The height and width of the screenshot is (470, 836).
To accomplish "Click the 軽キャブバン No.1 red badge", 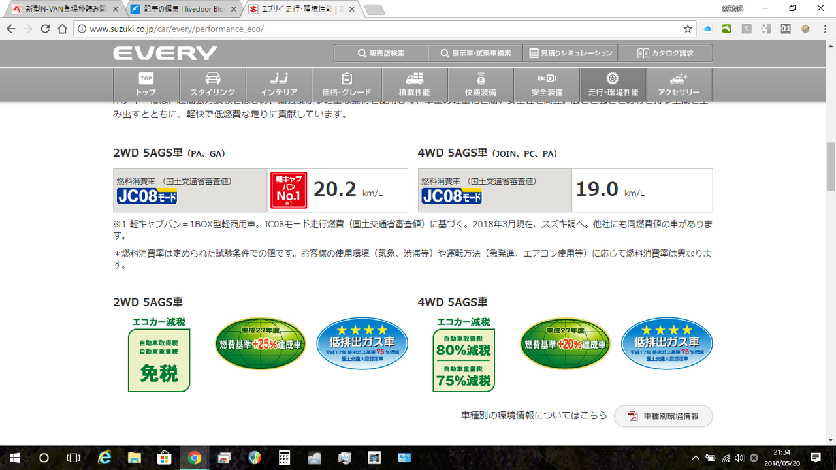I will 289,191.
